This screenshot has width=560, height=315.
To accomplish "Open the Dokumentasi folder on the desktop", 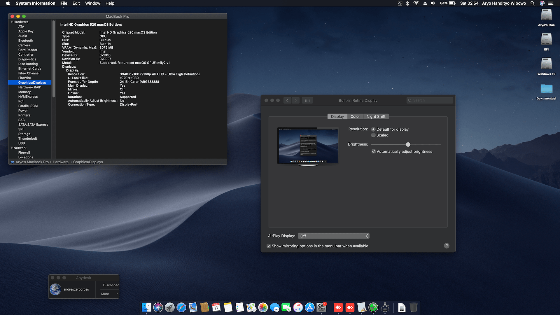I will pyautogui.click(x=546, y=89).
